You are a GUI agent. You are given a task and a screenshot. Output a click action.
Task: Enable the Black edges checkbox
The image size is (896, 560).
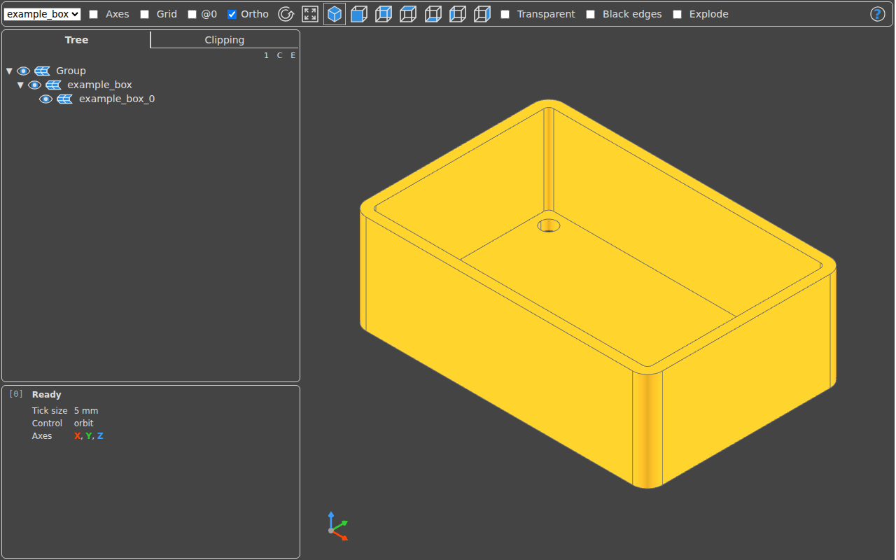tap(591, 14)
